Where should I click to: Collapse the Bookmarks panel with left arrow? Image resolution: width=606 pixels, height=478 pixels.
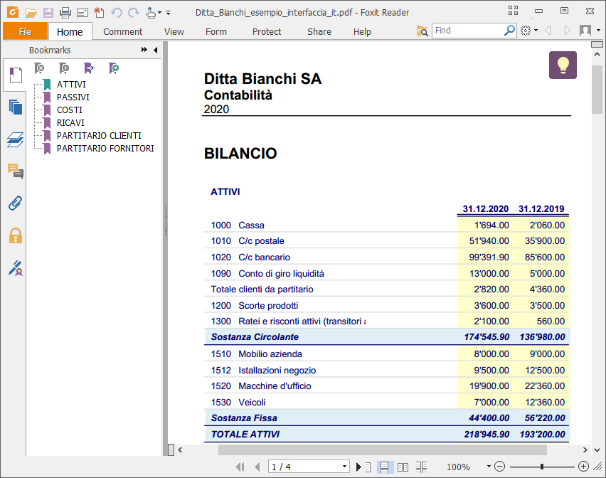(155, 50)
